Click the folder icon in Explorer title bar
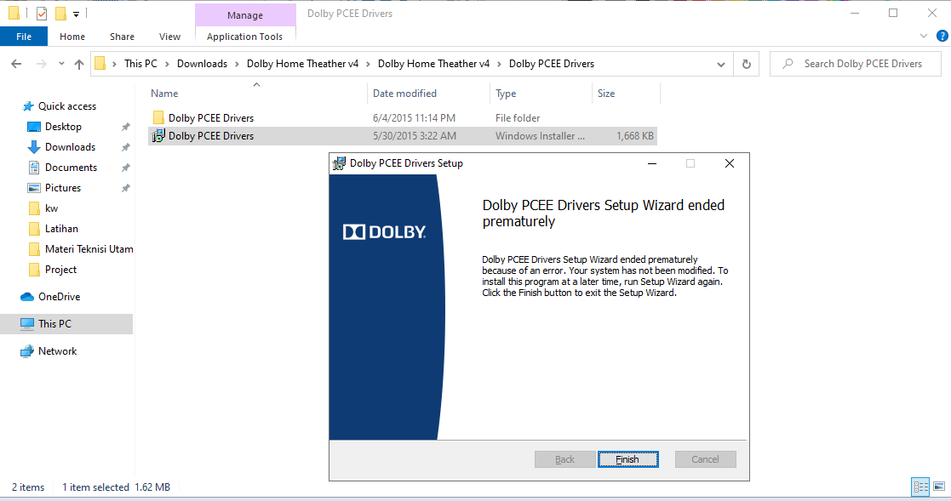The image size is (951, 501). pyautogui.click(x=14, y=13)
